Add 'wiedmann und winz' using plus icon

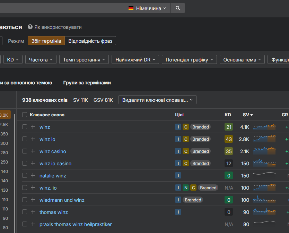pos(33,200)
